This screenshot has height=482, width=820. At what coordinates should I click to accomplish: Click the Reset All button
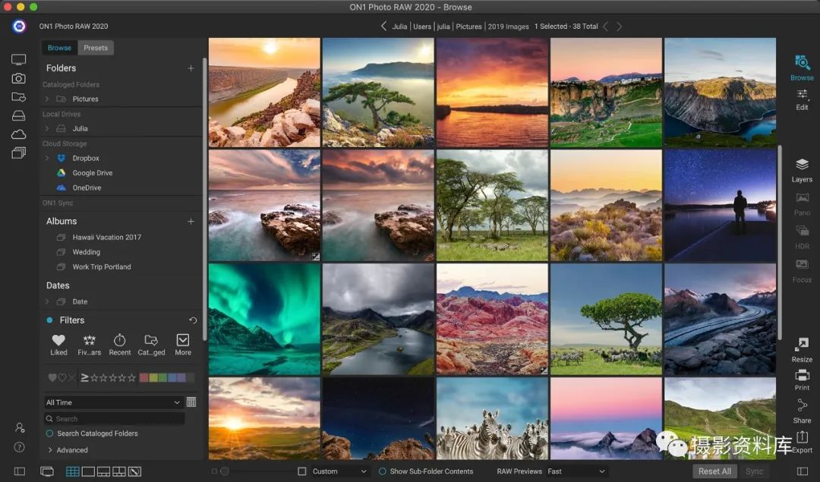pos(714,471)
